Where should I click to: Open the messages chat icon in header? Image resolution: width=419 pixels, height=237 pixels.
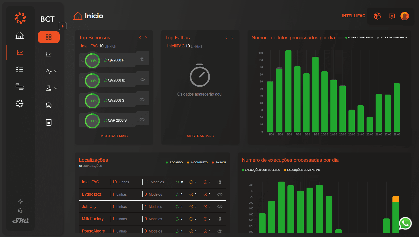pyautogui.click(x=392, y=16)
